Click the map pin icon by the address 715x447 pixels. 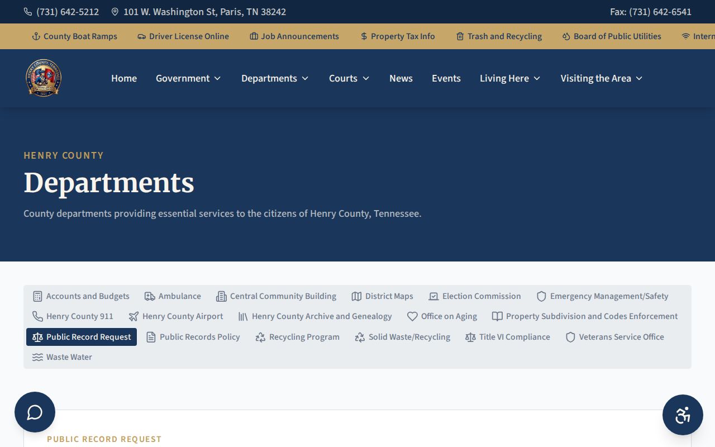point(115,12)
